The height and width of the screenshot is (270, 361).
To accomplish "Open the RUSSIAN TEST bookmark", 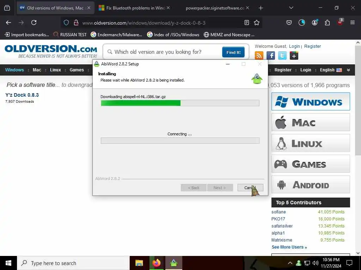I will pyautogui.click(x=70, y=35).
